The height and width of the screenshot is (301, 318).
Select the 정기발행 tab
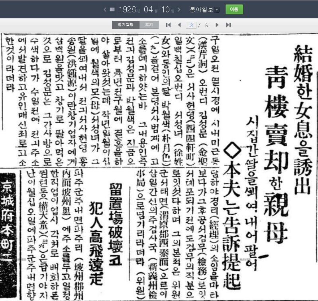click(126, 25)
